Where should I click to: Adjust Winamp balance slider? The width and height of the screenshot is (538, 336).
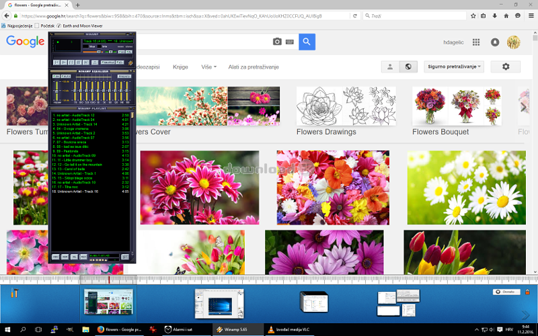click(x=111, y=52)
